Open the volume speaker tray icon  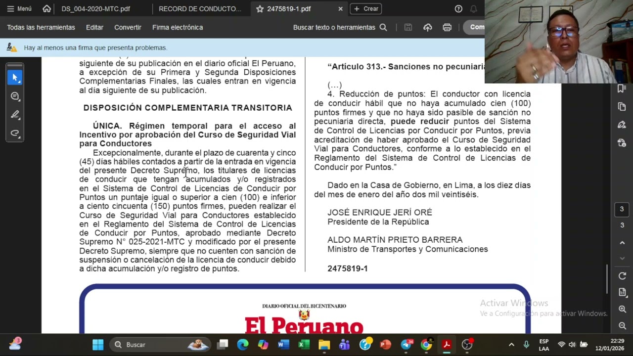tap(572, 345)
